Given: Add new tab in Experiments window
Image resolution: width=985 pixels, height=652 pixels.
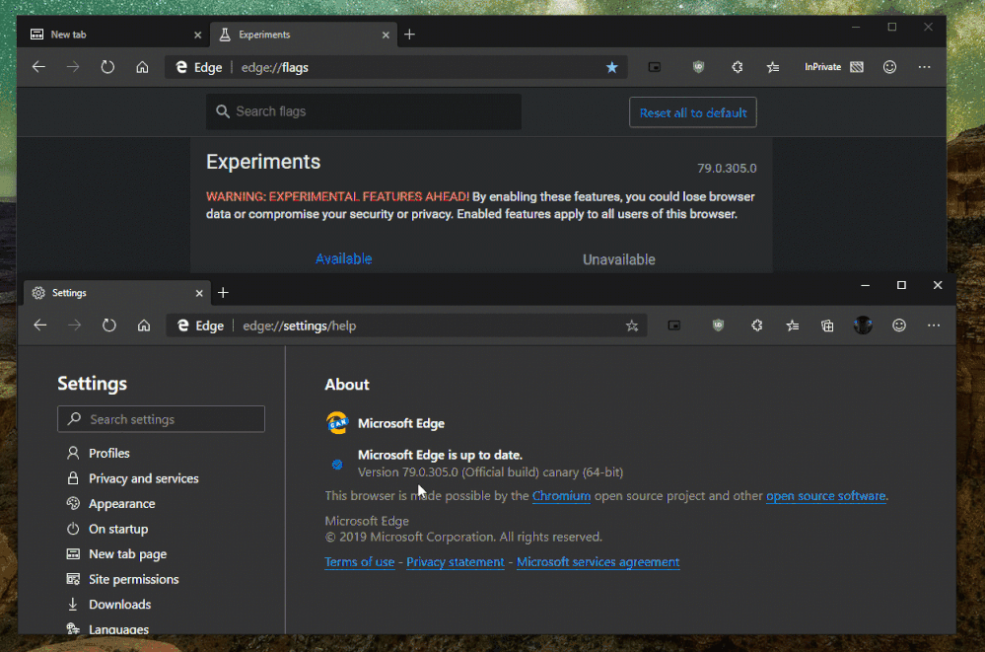Looking at the screenshot, I should click(x=409, y=35).
